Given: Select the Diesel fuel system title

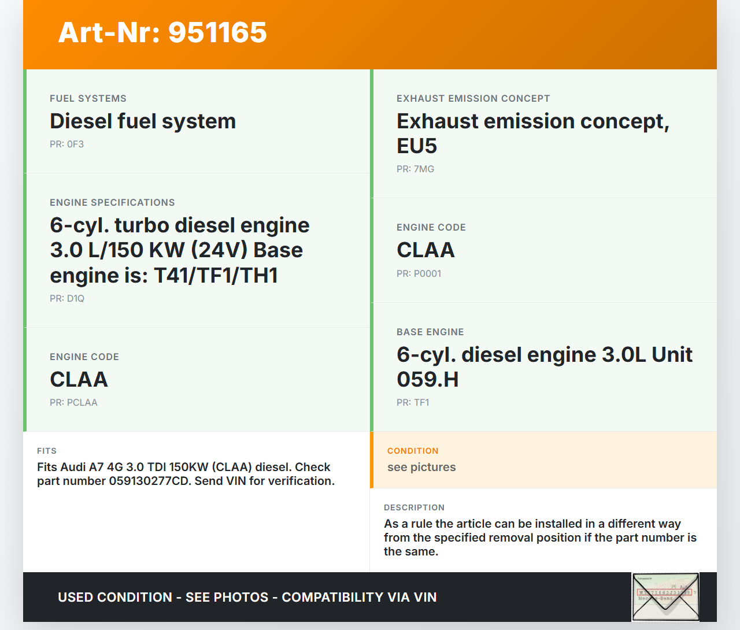Looking at the screenshot, I should pyautogui.click(x=143, y=121).
